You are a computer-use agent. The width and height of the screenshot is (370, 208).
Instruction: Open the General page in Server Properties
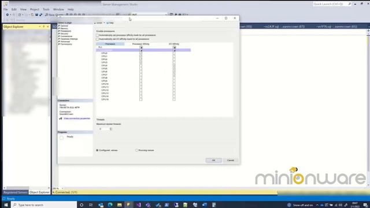tap(64, 25)
